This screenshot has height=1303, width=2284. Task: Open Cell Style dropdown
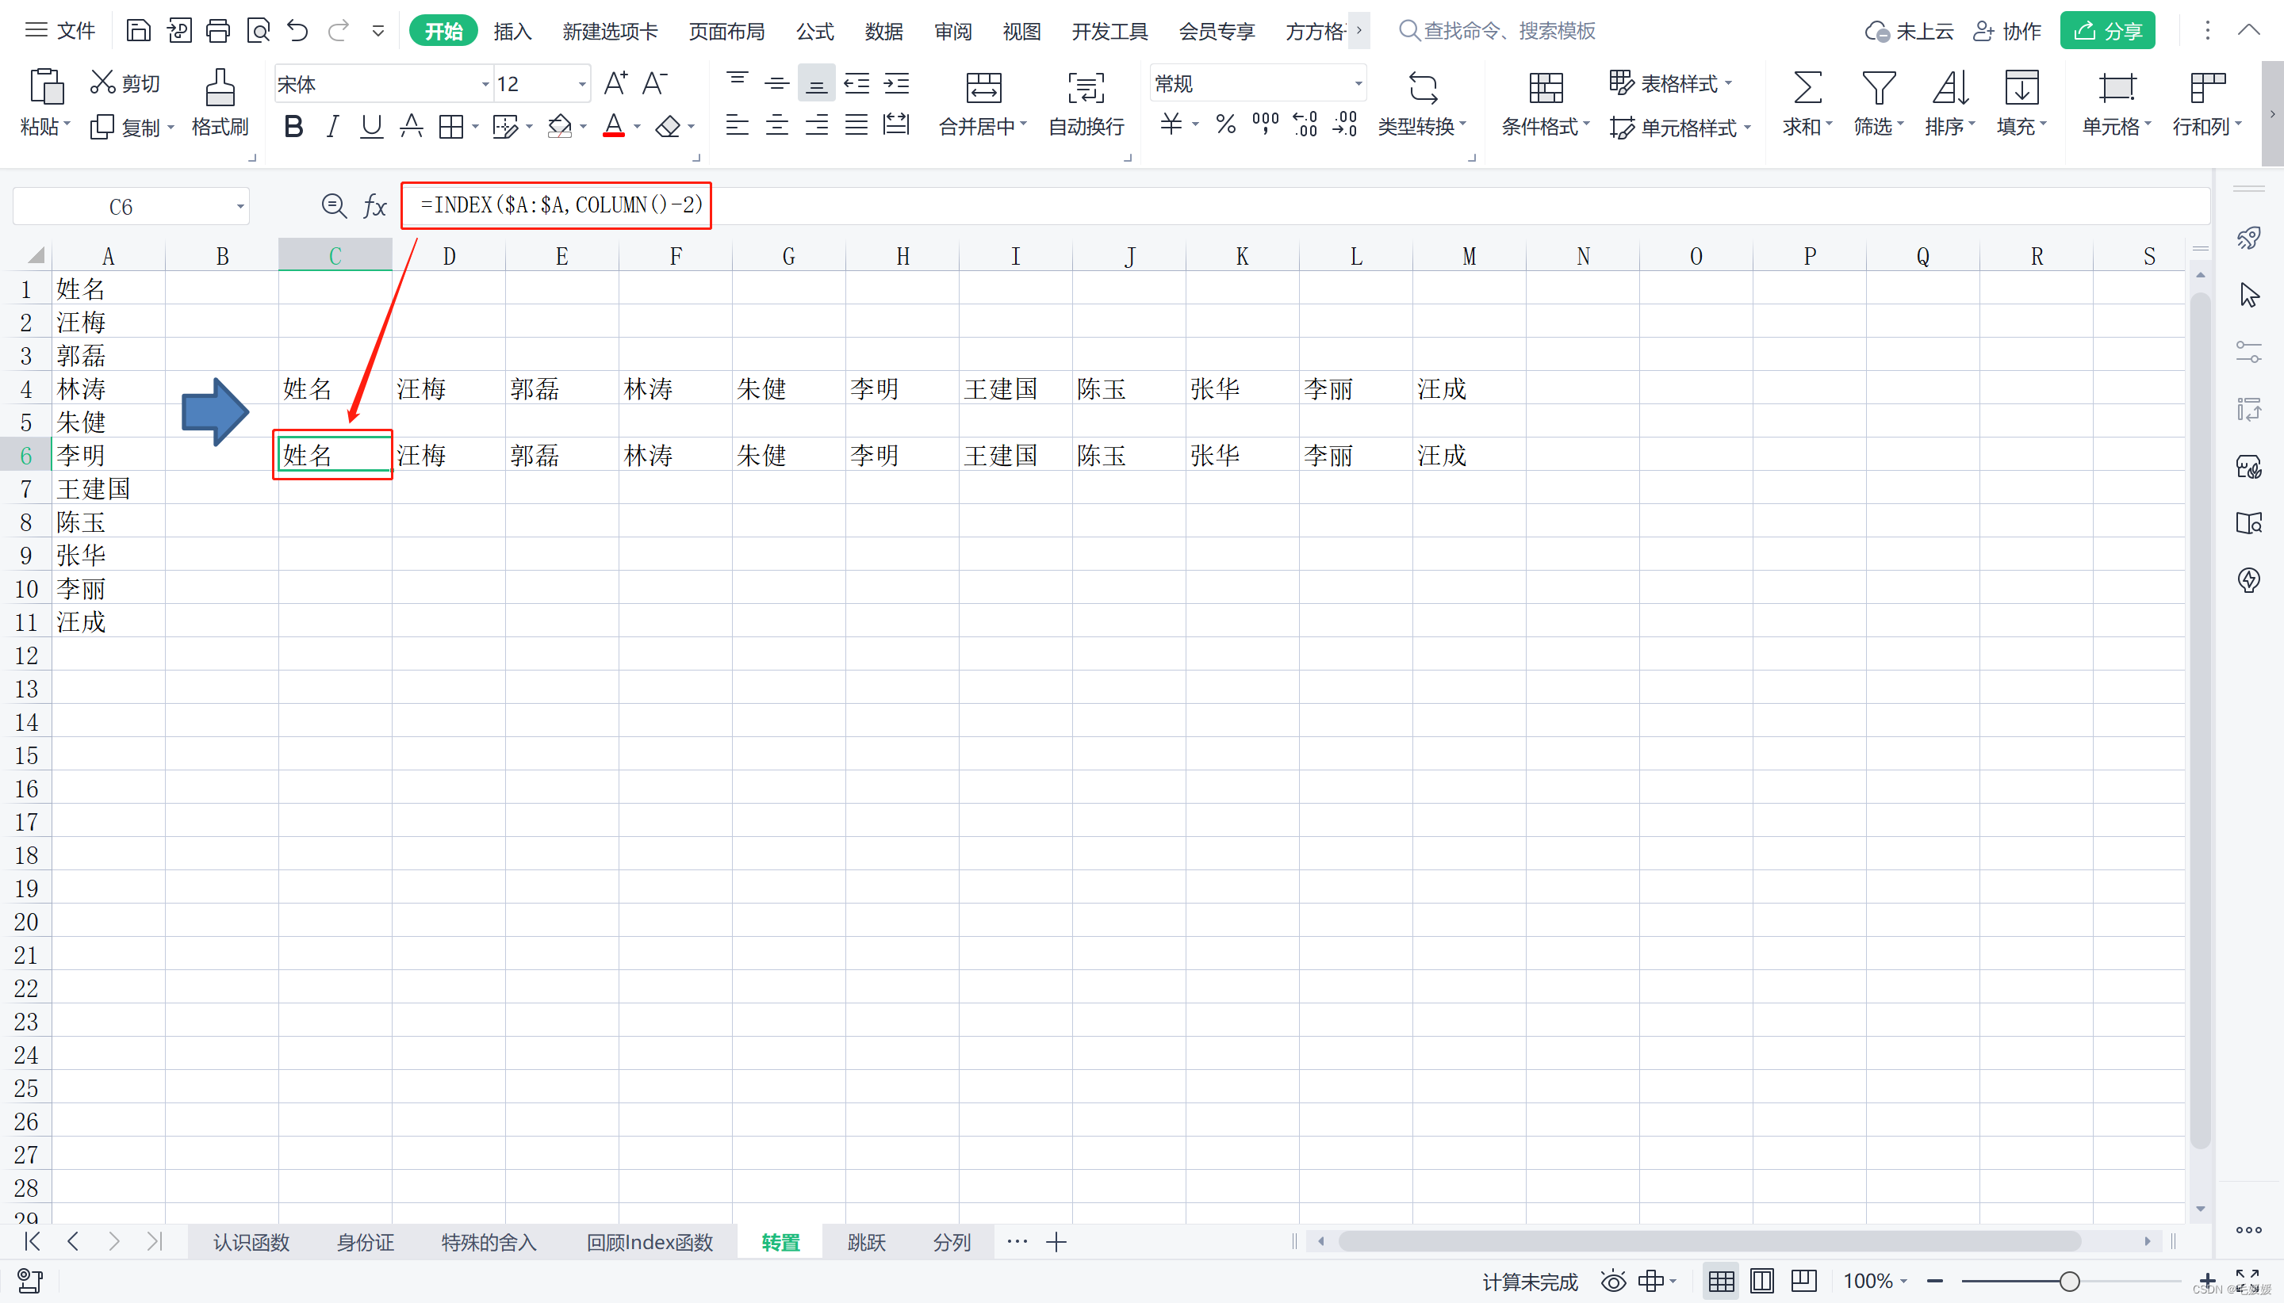1680,127
